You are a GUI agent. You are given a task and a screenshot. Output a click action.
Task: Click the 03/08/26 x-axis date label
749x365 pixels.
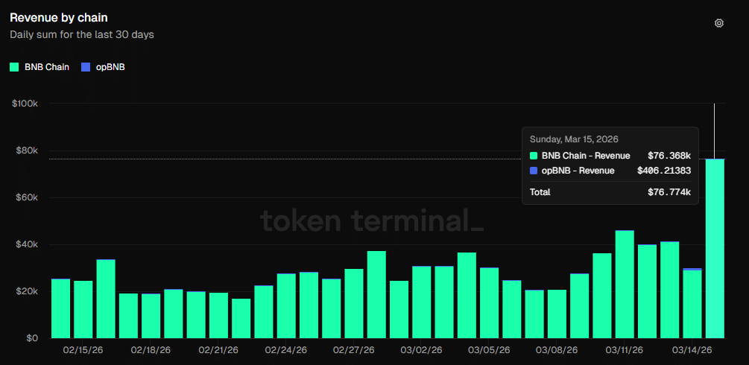pos(556,349)
